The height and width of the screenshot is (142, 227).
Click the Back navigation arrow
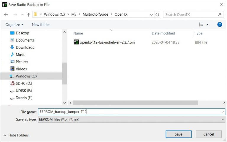(x=6, y=14)
